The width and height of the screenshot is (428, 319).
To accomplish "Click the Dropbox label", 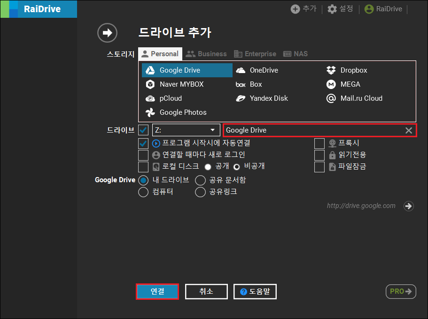I will point(353,70).
